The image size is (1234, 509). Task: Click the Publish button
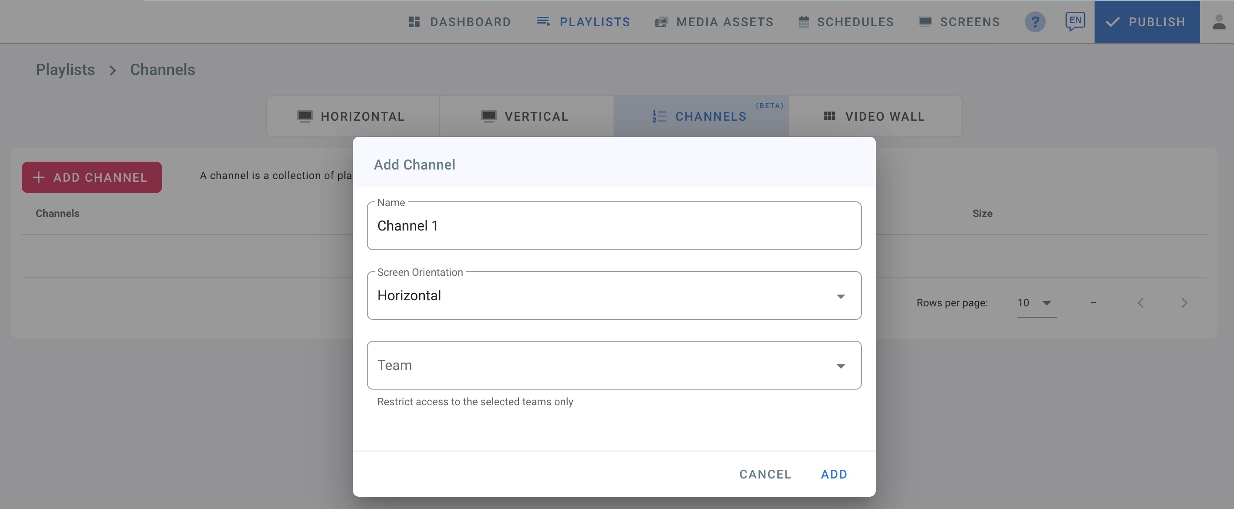(x=1147, y=21)
